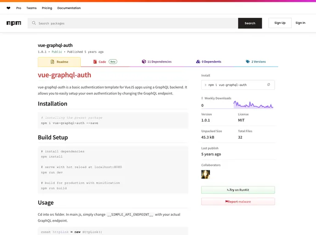Click the Readme file icon
The image size is (316, 235).
click(x=52, y=62)
